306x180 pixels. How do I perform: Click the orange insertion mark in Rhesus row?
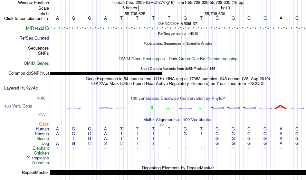pos(162,134)
